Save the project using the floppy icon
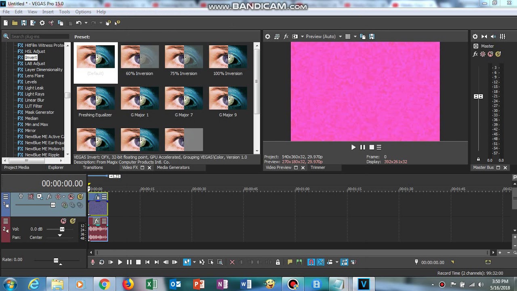 click(24, 23)
